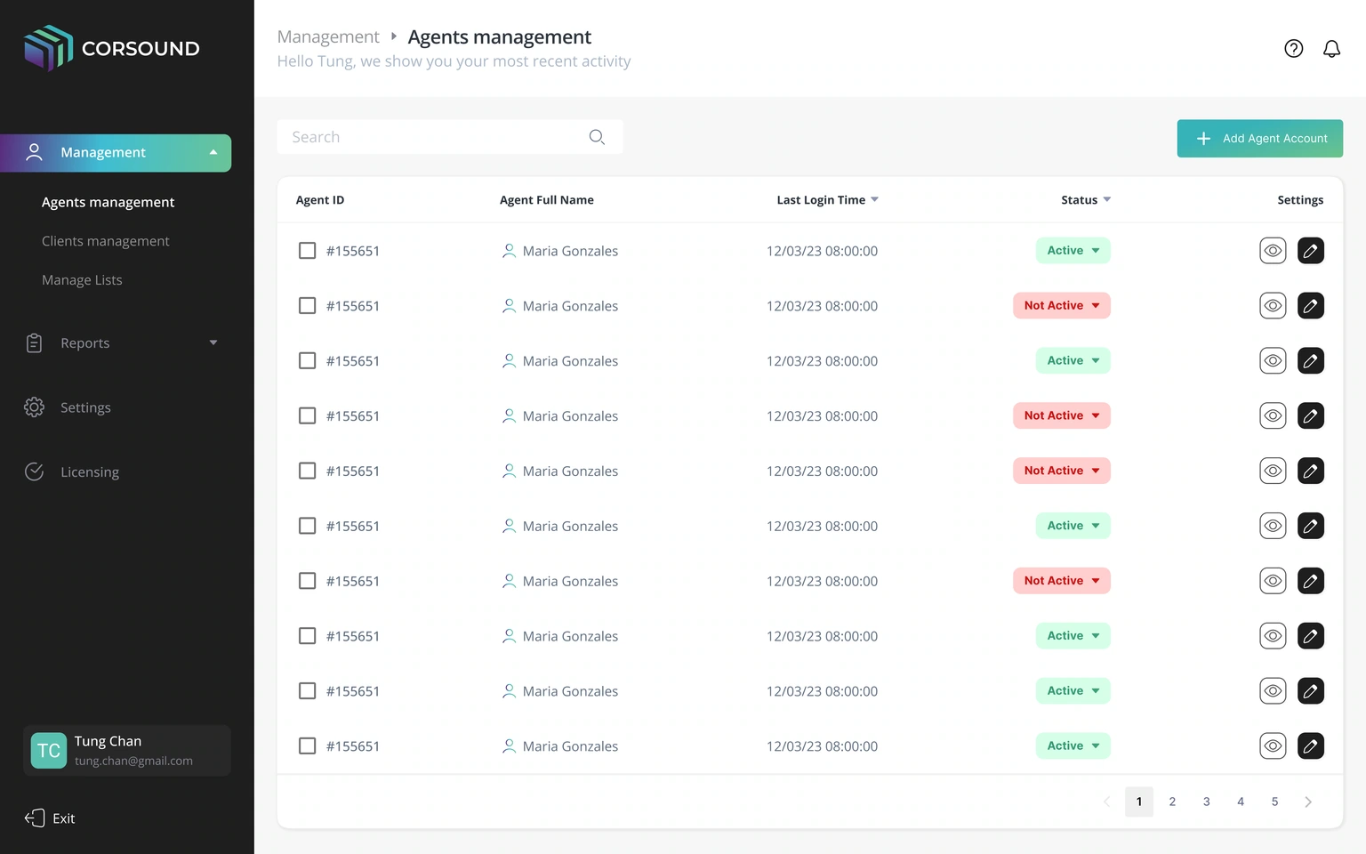Edit the last agent row with pencil icon
Screen dimensions: 1366x854
coord(1311,745)
